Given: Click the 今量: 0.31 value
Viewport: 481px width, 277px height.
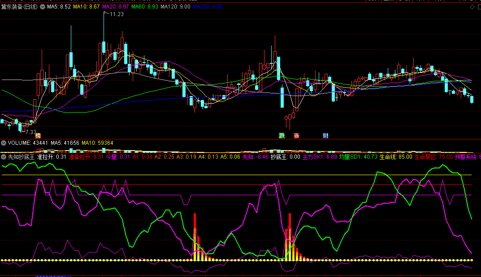Looking at the screenshot, I should (x=118, y=157).
